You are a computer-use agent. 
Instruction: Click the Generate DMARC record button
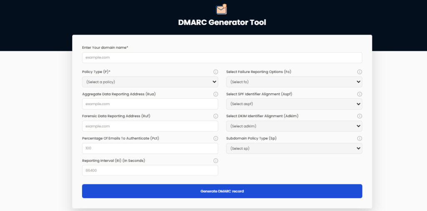[x=222, y=191]
